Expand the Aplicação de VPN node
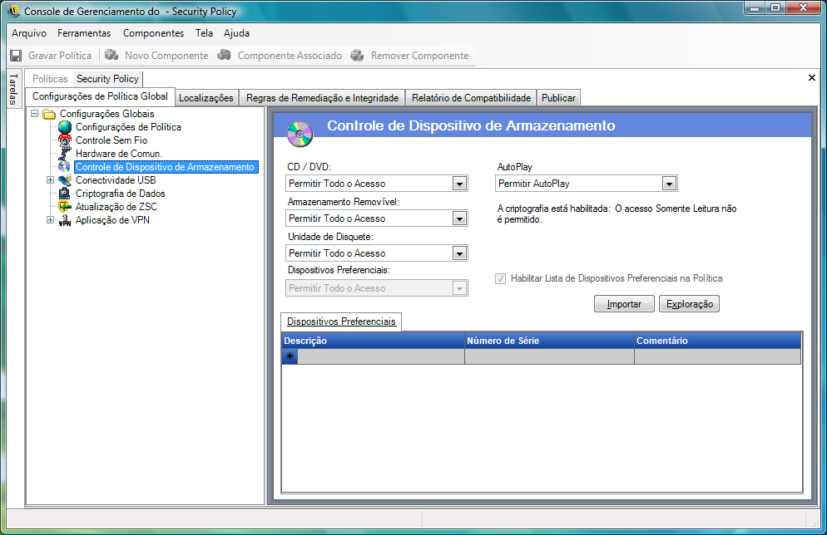 pyautogui.click(x=50, y=220)
